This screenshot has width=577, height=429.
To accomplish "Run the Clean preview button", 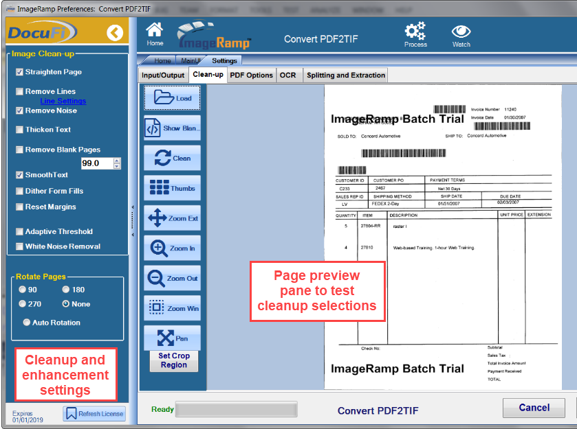I will pos(172,158).
